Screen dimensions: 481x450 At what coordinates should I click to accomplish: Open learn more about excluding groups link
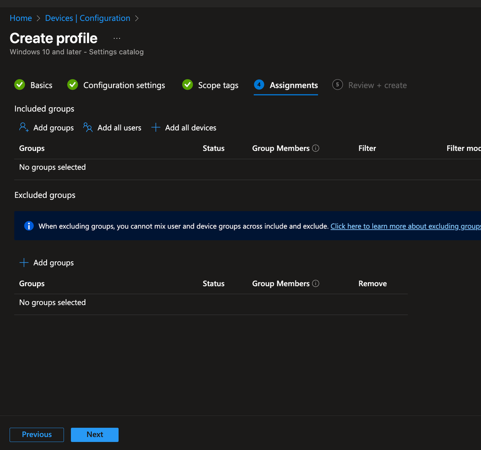pyautogui.click(x=405, y=226)
